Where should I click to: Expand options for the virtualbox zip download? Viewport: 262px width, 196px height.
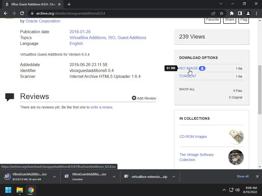pyautogui.click(x=174, y=177)
